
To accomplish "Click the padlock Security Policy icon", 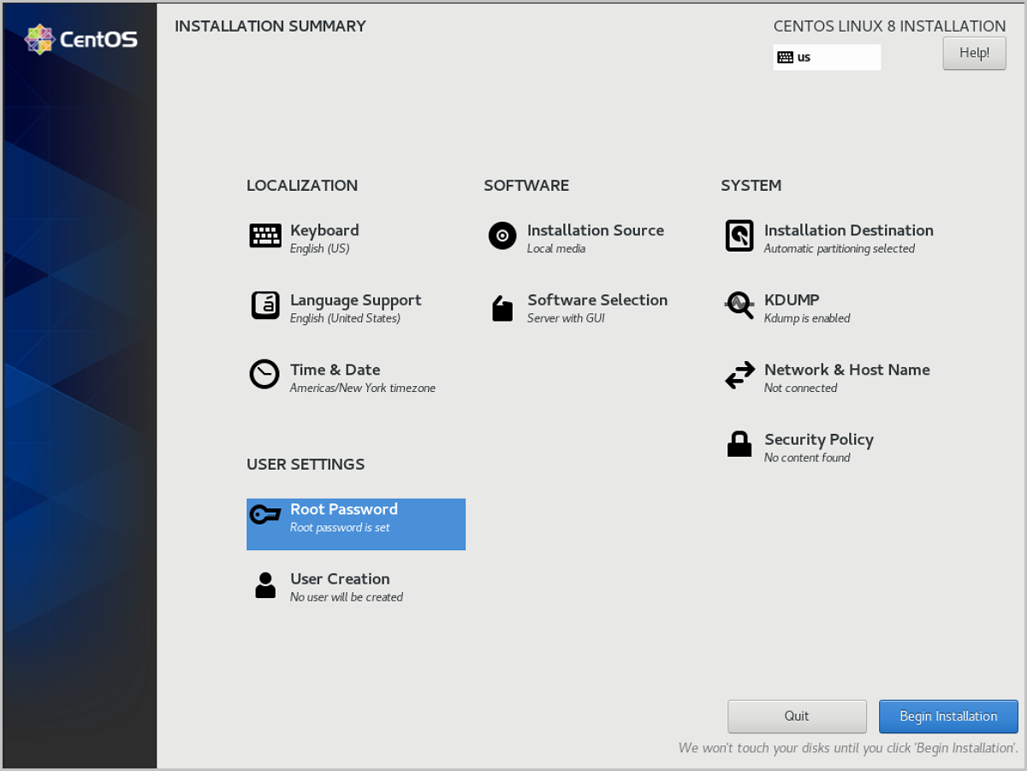I will [x=739, y=445].
